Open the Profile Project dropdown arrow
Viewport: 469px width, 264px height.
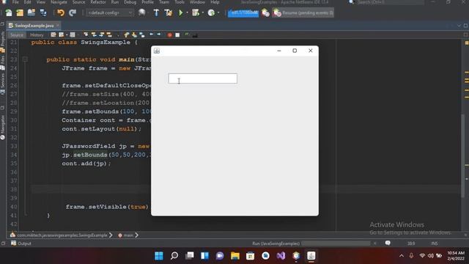click(218, 13)
